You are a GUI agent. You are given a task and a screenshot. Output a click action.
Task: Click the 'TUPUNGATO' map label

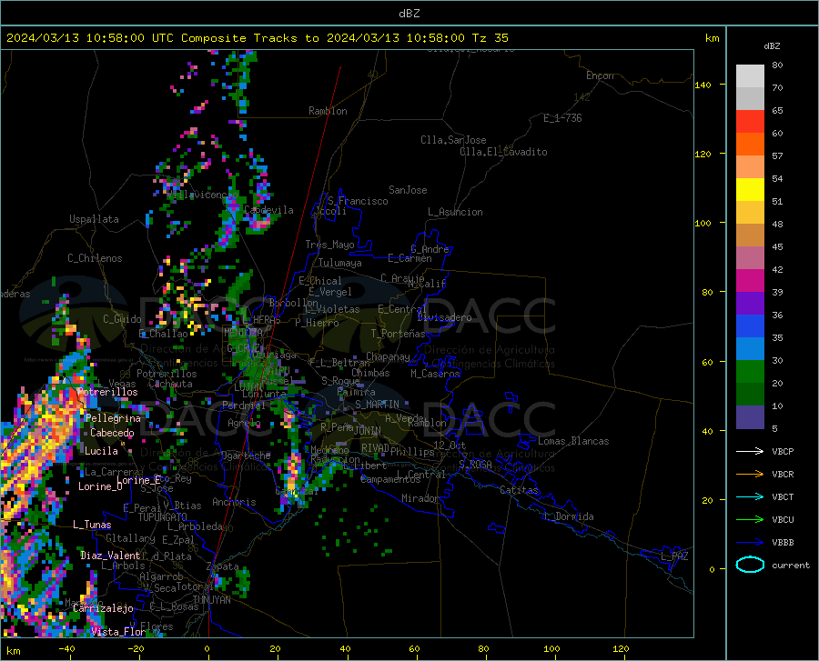tap(163, 517)
